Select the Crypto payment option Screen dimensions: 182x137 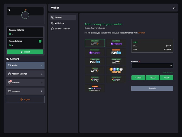[x=116, y=70]
